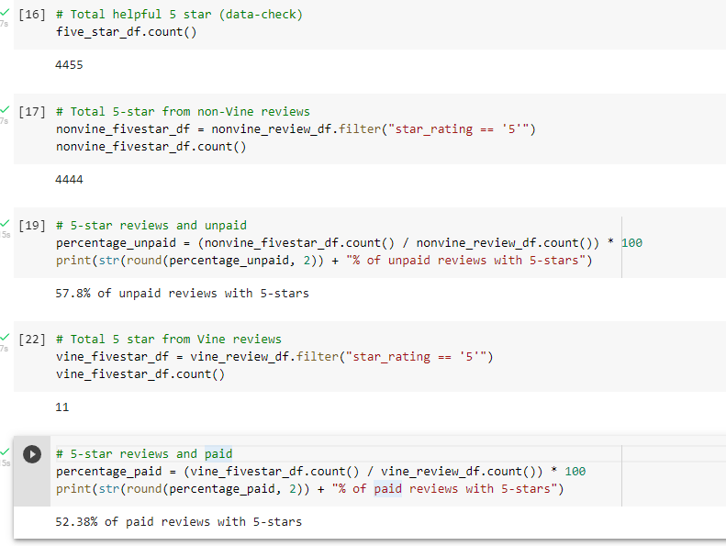
Task: Click print line with 'unpaid reviews with 5-stars'
Action: (324, 261)
